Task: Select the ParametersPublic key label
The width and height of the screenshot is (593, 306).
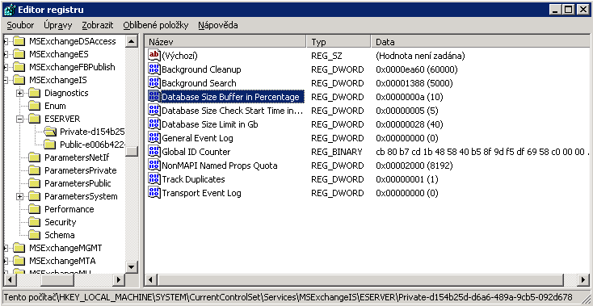Action: 78,183
